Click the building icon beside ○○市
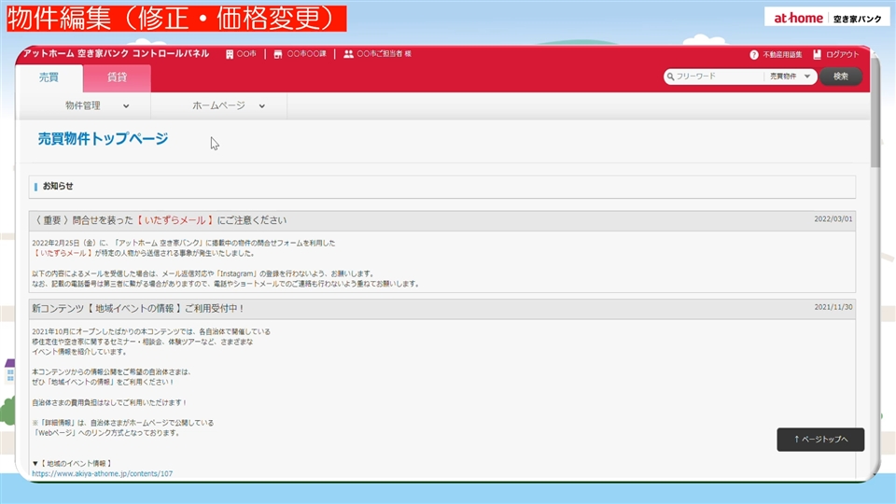 coord(231,54)
